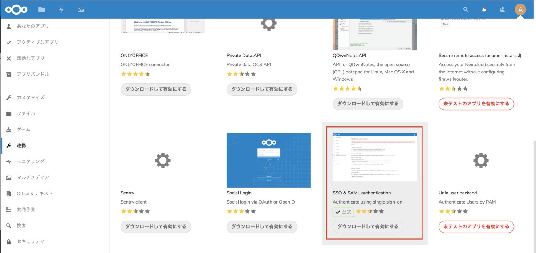Click the image icon beside マルチメディア
536x253 pixels.
[x=9, y=177]
